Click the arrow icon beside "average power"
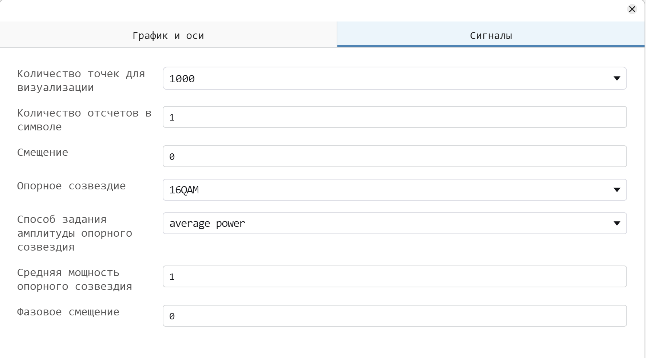 [x=617, y=223]
